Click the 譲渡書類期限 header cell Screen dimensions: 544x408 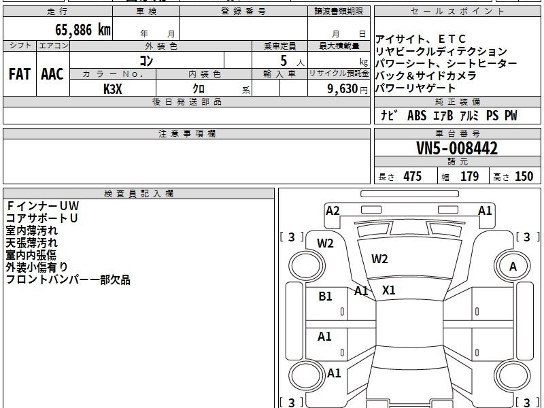(339, 12)
